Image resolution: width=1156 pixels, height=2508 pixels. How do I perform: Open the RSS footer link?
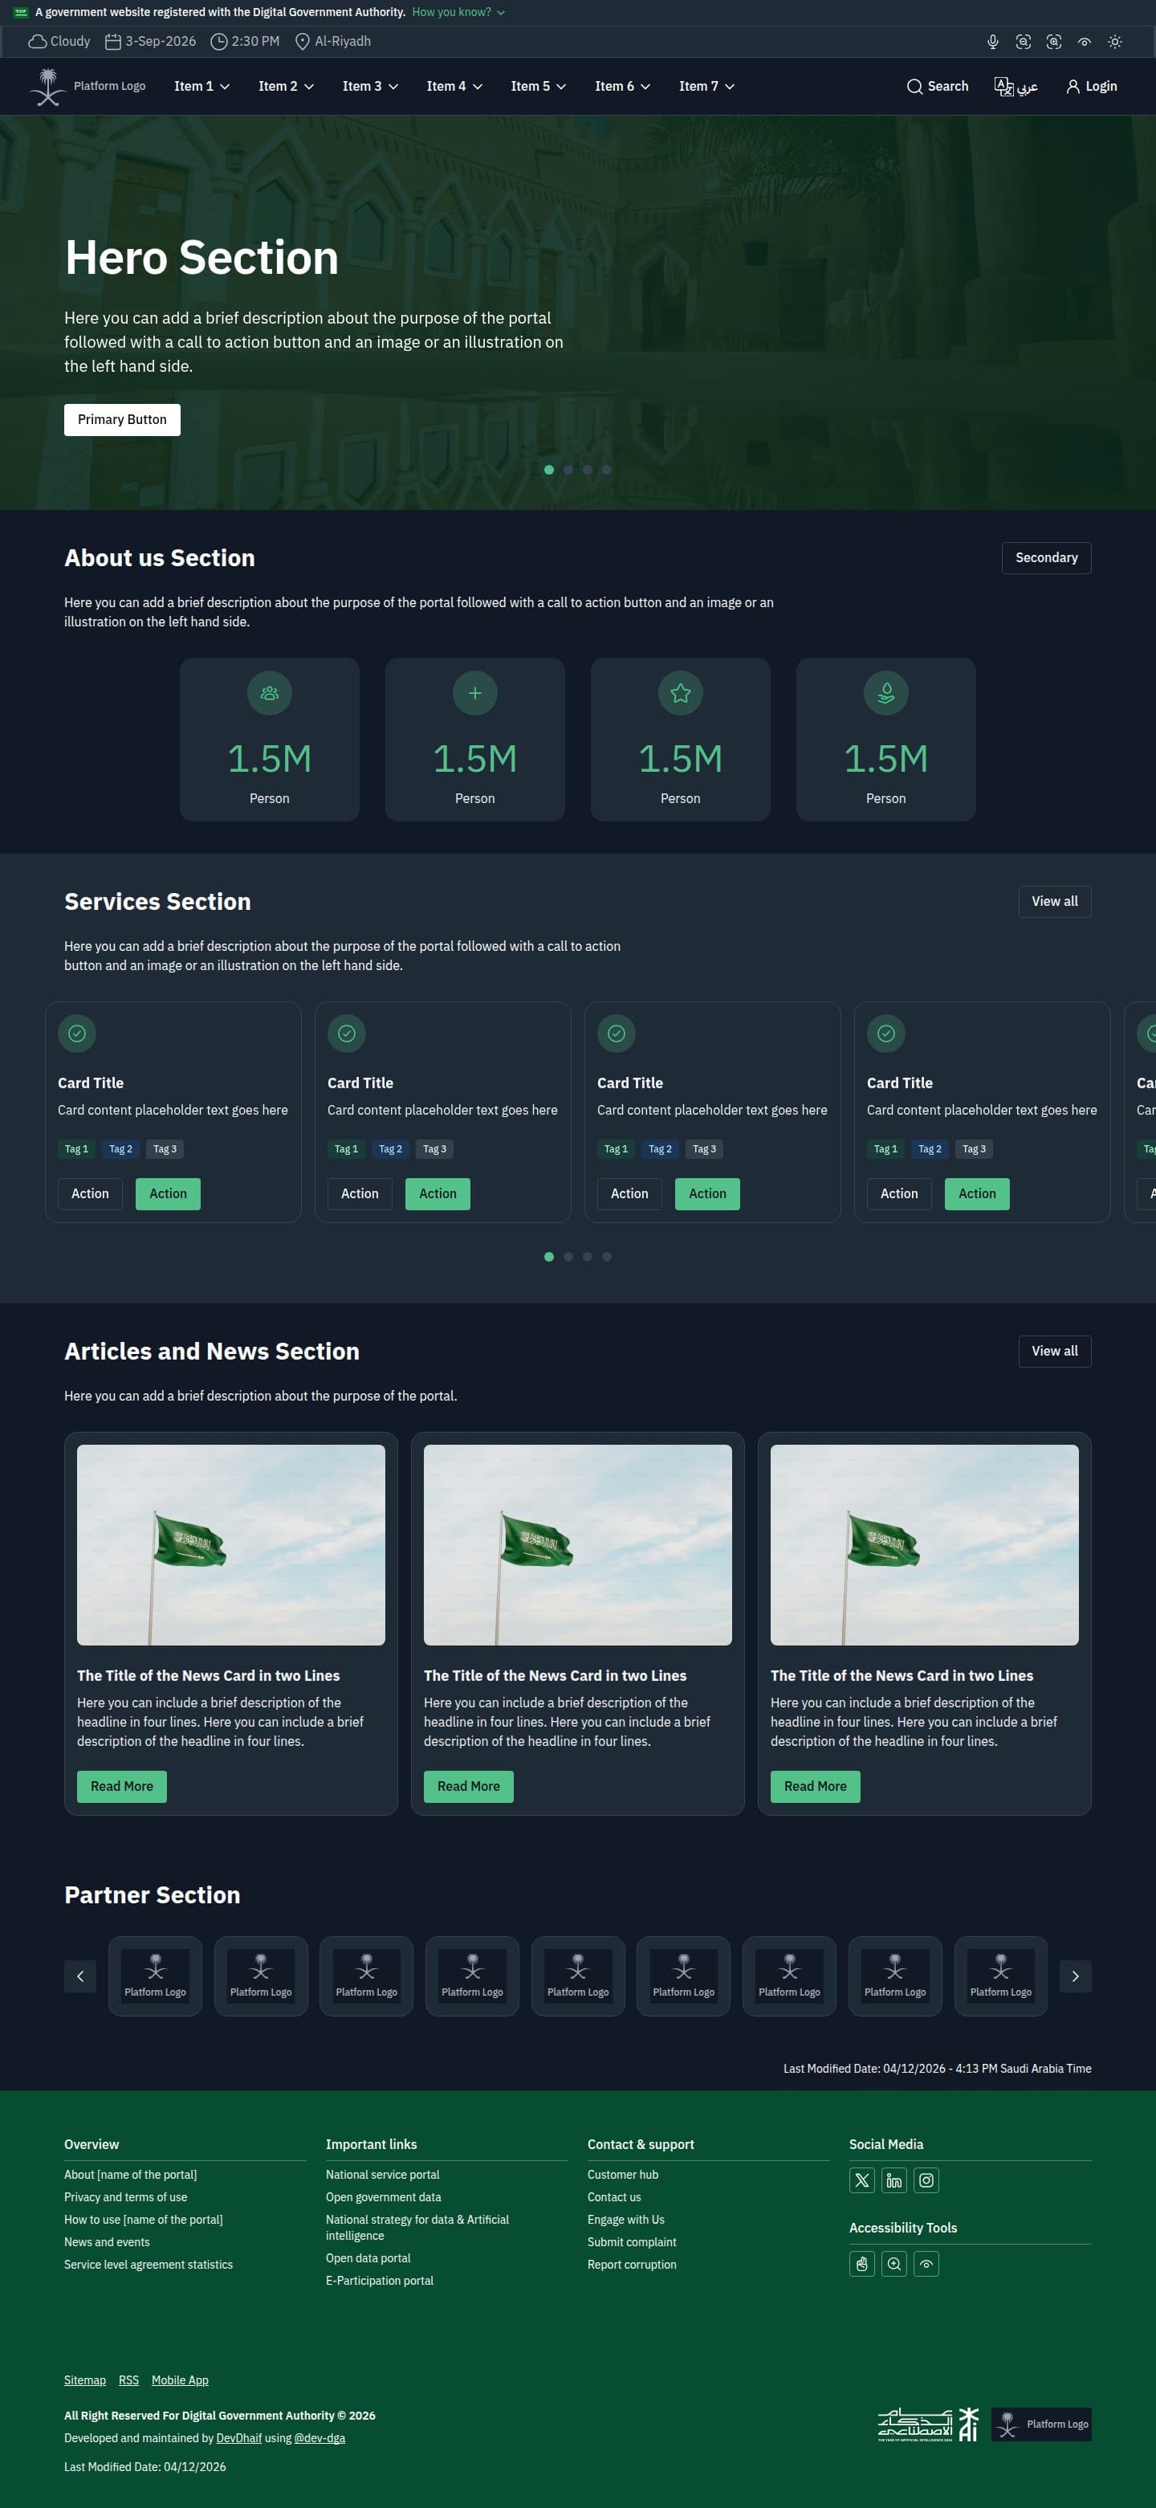tap(128, 2380)
